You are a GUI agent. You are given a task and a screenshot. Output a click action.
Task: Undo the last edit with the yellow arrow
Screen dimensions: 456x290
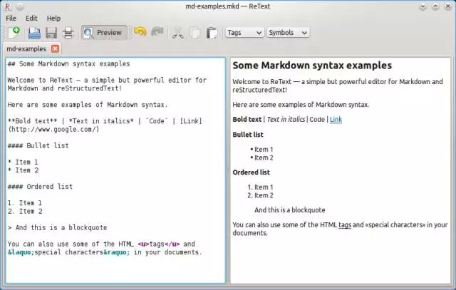140,31
